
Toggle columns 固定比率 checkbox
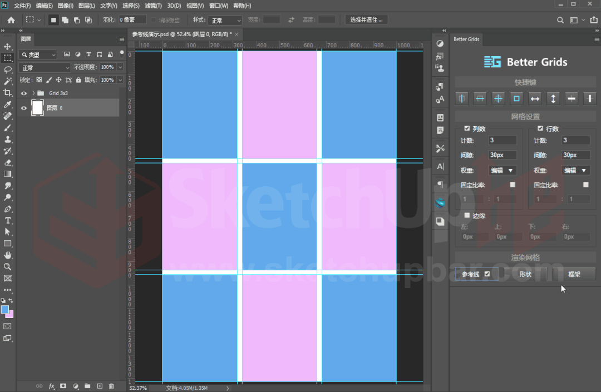pos(513,185)
